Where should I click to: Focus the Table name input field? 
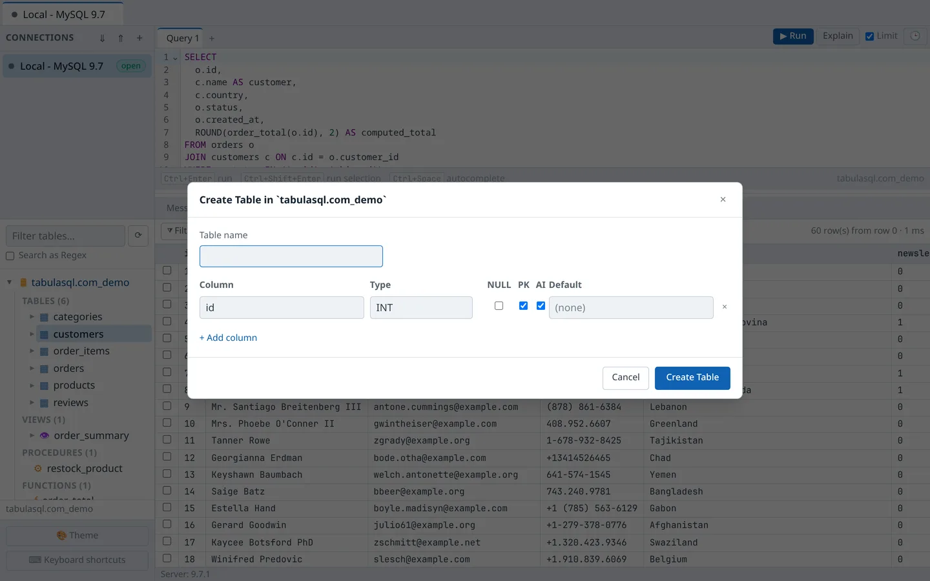291,256
